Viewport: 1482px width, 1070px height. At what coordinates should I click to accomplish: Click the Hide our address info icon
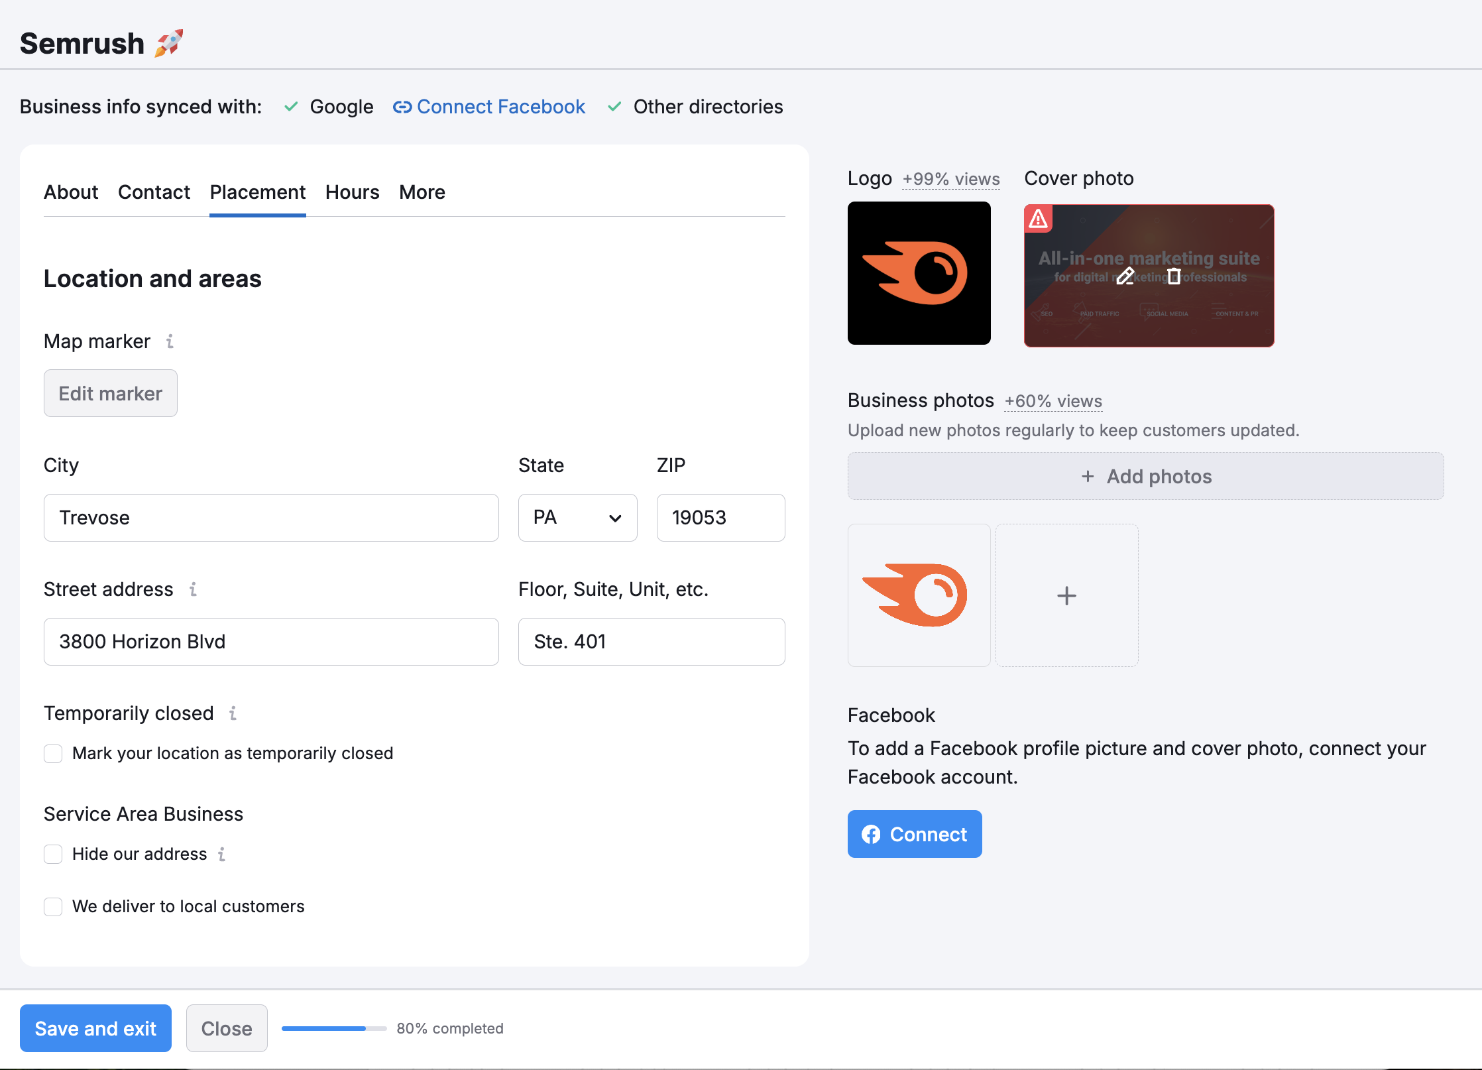click(222, 854)
